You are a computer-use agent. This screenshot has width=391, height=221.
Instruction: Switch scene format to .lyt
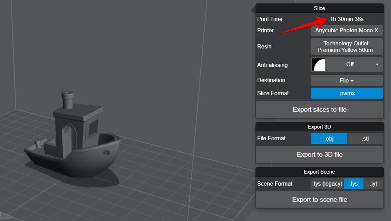373,184
